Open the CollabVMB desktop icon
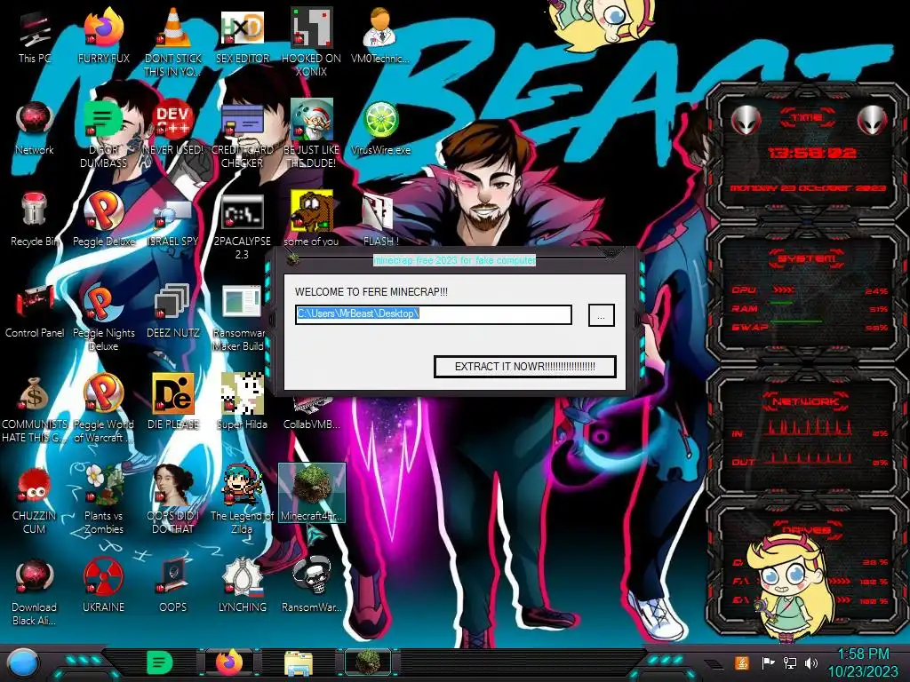This screenshot has height=682, width=910. 312,413
